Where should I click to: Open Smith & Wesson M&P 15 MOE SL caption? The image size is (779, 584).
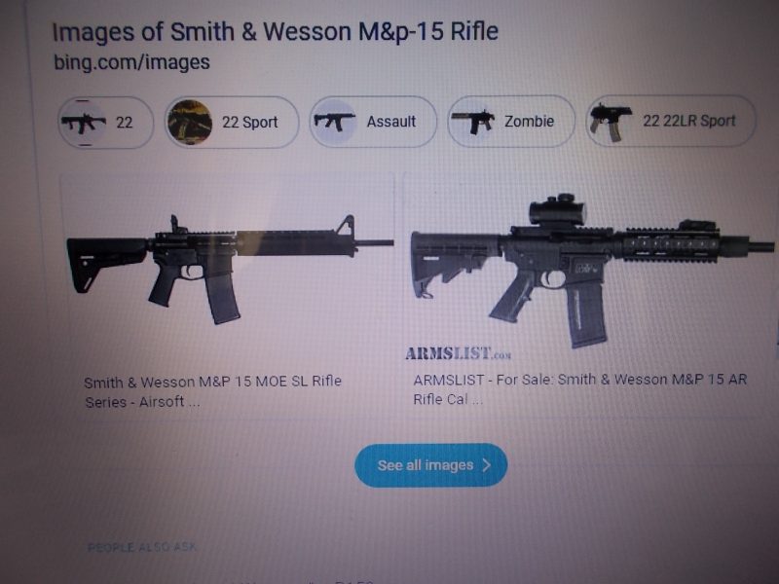pos(212,391)
